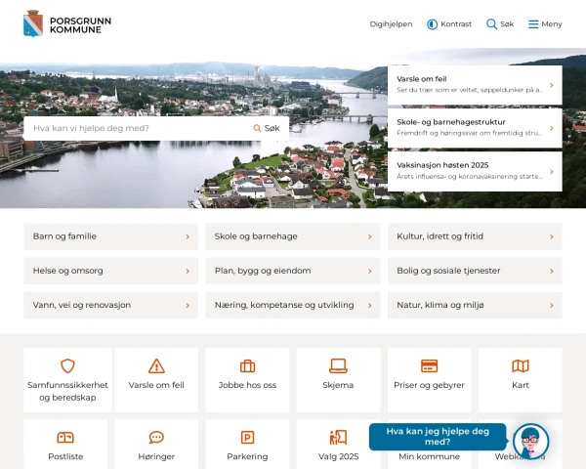This screenshot has height=469, width=586.
Task: Click the Varsle om feil warning triangle icon
Action: point(156,366)
